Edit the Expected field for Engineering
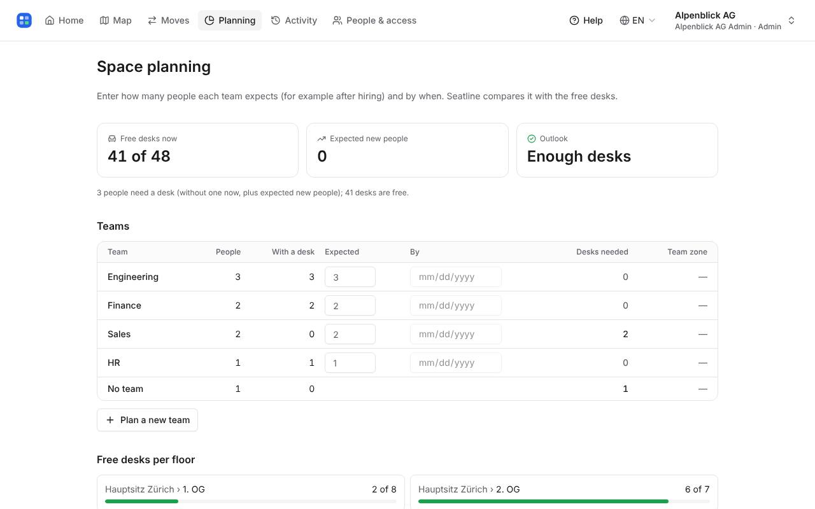Viewport: 815px width, 509px height. point(350,277)
